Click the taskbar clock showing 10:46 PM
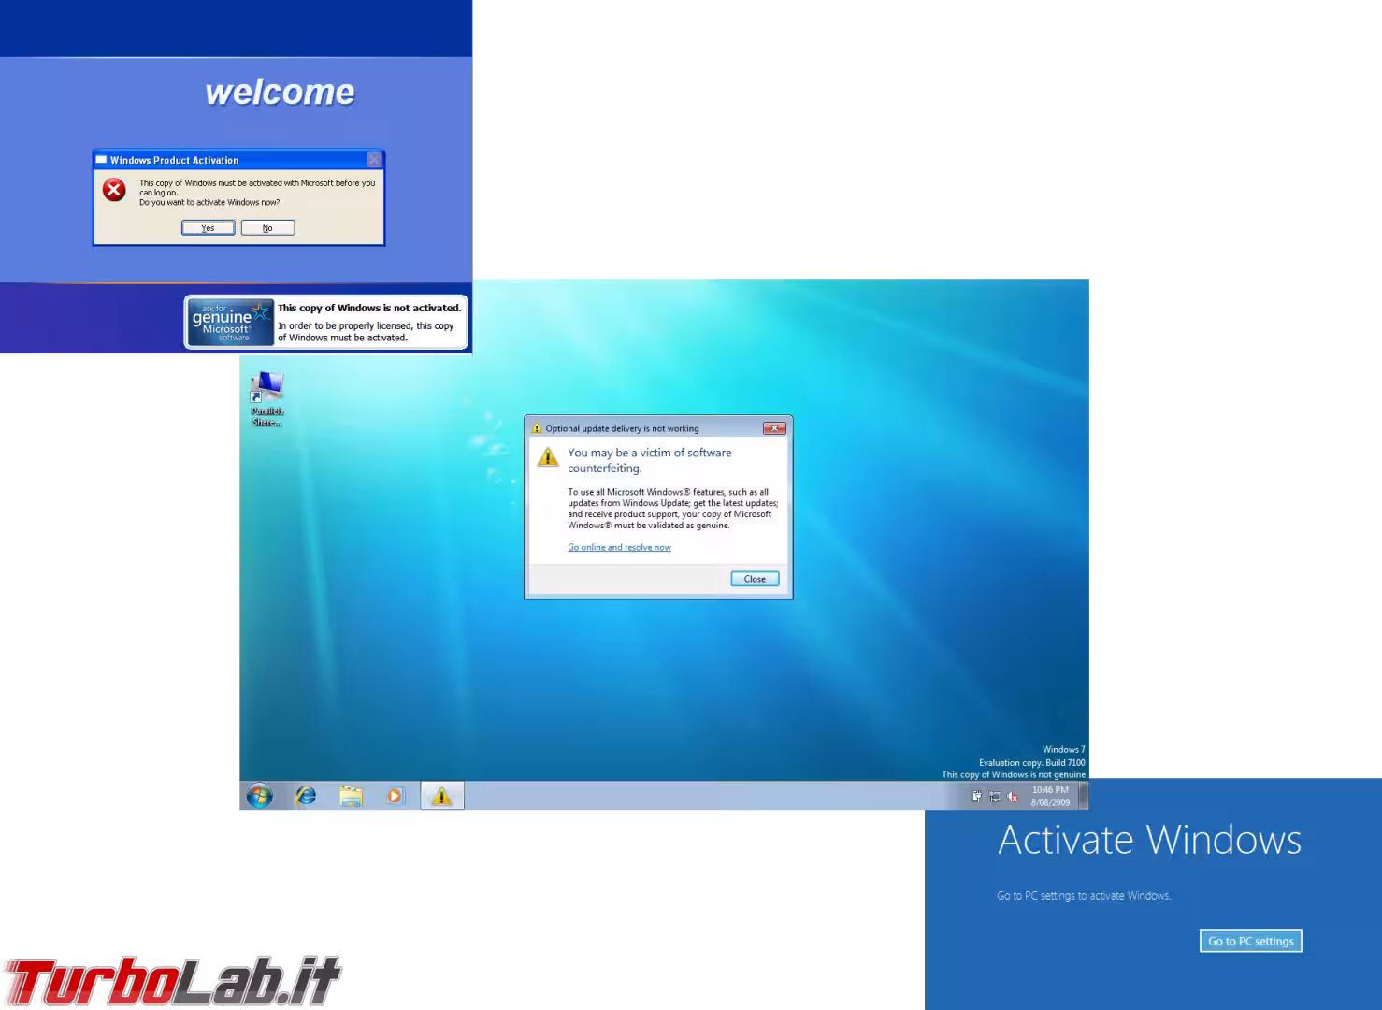 pos(1050,796)
